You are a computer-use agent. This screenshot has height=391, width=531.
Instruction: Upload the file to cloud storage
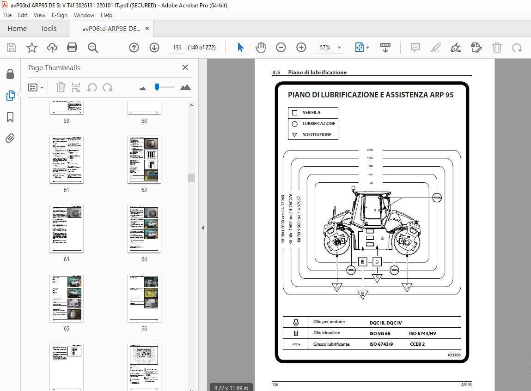(52, 48)
